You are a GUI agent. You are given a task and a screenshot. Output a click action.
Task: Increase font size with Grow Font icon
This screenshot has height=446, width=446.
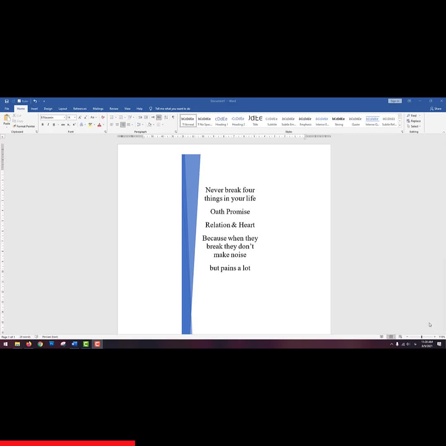pos(80,117)
